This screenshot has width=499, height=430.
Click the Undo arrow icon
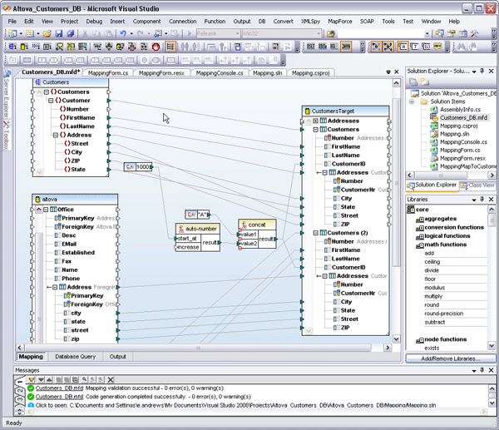click(123, 33)
